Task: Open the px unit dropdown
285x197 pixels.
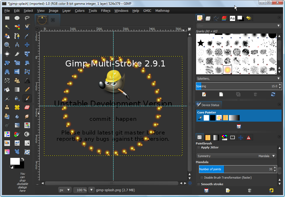Action: coord(65,190)
